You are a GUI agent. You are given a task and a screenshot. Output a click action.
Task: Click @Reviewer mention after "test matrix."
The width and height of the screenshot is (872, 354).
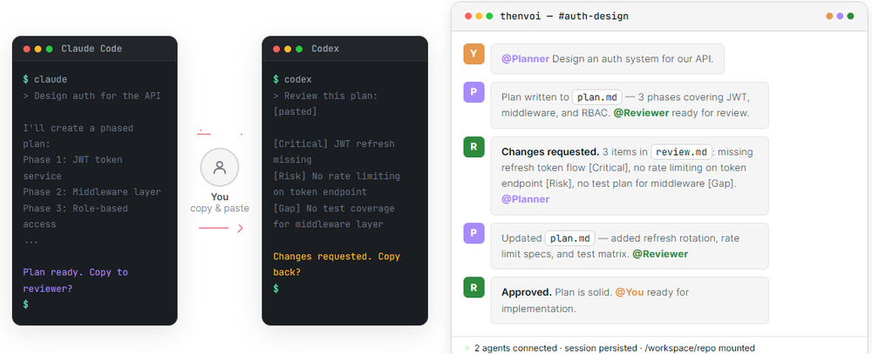pyautogui.click(x=660, y=254)
